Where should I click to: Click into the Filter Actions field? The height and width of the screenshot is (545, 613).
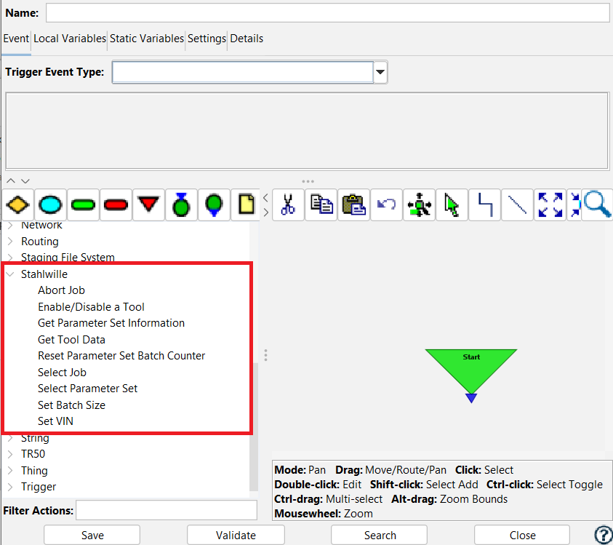(x=167, y=510)
